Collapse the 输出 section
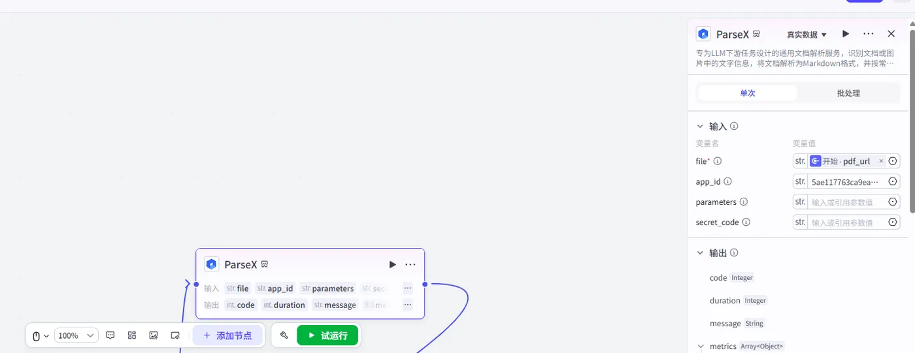915x353 pixels. [700, 253]
